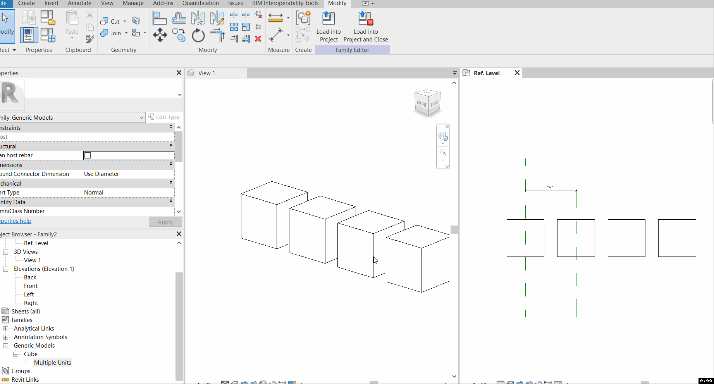Select the Array tool

click(x=234, y=27)
